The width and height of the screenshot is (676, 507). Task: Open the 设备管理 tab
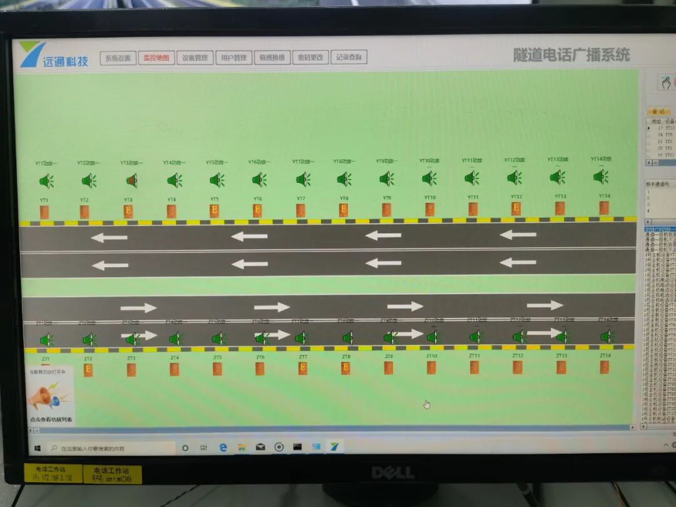[195, 58]
